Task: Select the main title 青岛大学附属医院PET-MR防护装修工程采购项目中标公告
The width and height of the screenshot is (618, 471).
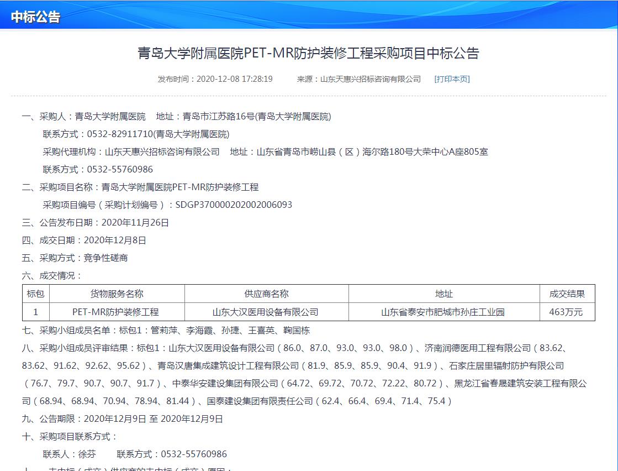Action: [x=308, y=53]
